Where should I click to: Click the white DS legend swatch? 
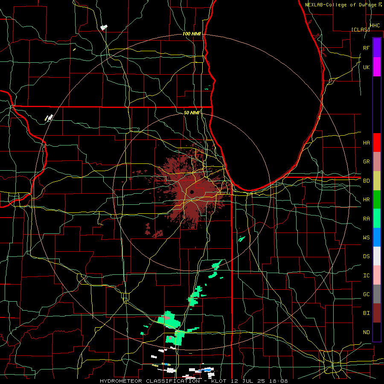tap(377, 256)
